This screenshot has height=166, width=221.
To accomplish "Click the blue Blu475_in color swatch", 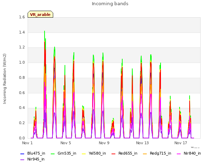I will click(x=22, y=154).
